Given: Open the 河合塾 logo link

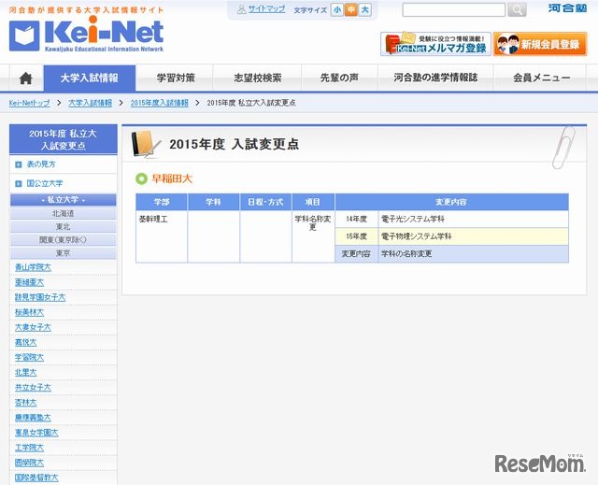Looking at the screenshot, I should 567,8.
